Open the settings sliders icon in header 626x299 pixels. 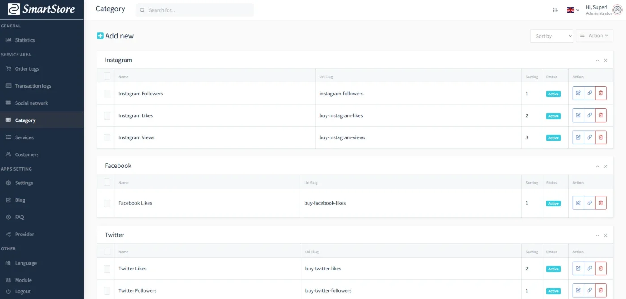tap(555, 10)
